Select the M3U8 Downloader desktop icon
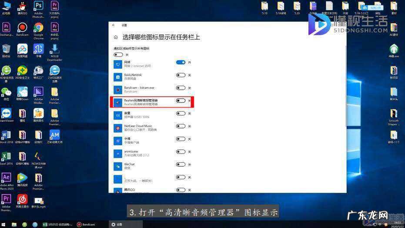 54,53
